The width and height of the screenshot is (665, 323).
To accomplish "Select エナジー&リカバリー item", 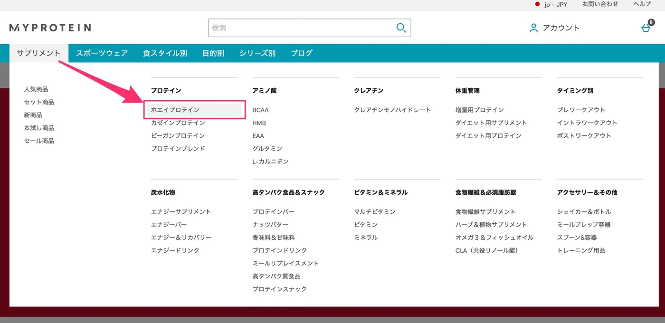I will point(181,237).
